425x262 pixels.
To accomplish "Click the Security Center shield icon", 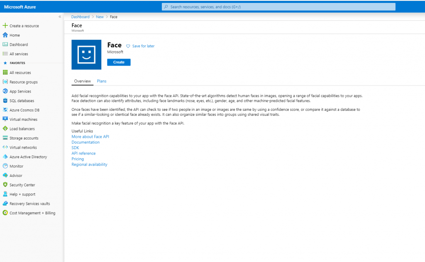I will pos(5,185).
